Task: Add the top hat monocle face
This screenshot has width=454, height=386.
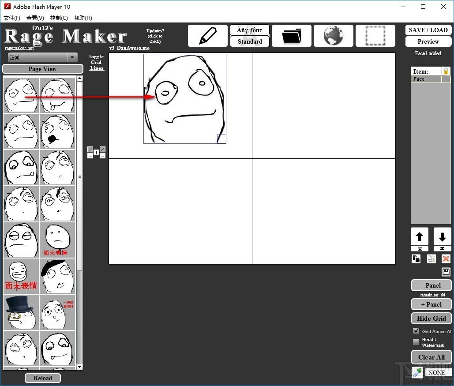Action: [21, 312]
